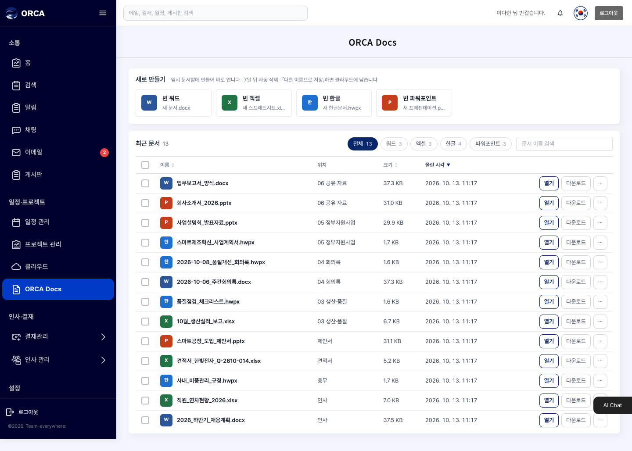Image resolution: width=632 pixels, height=451 pixels.
Task: Click the PowerPoint icon beside 사업설명회_발표자료.pptx
Action: click(x=166, y=223)
